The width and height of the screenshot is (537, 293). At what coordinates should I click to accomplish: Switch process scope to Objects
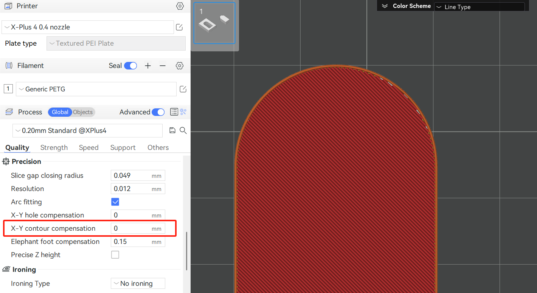[83, 112]
